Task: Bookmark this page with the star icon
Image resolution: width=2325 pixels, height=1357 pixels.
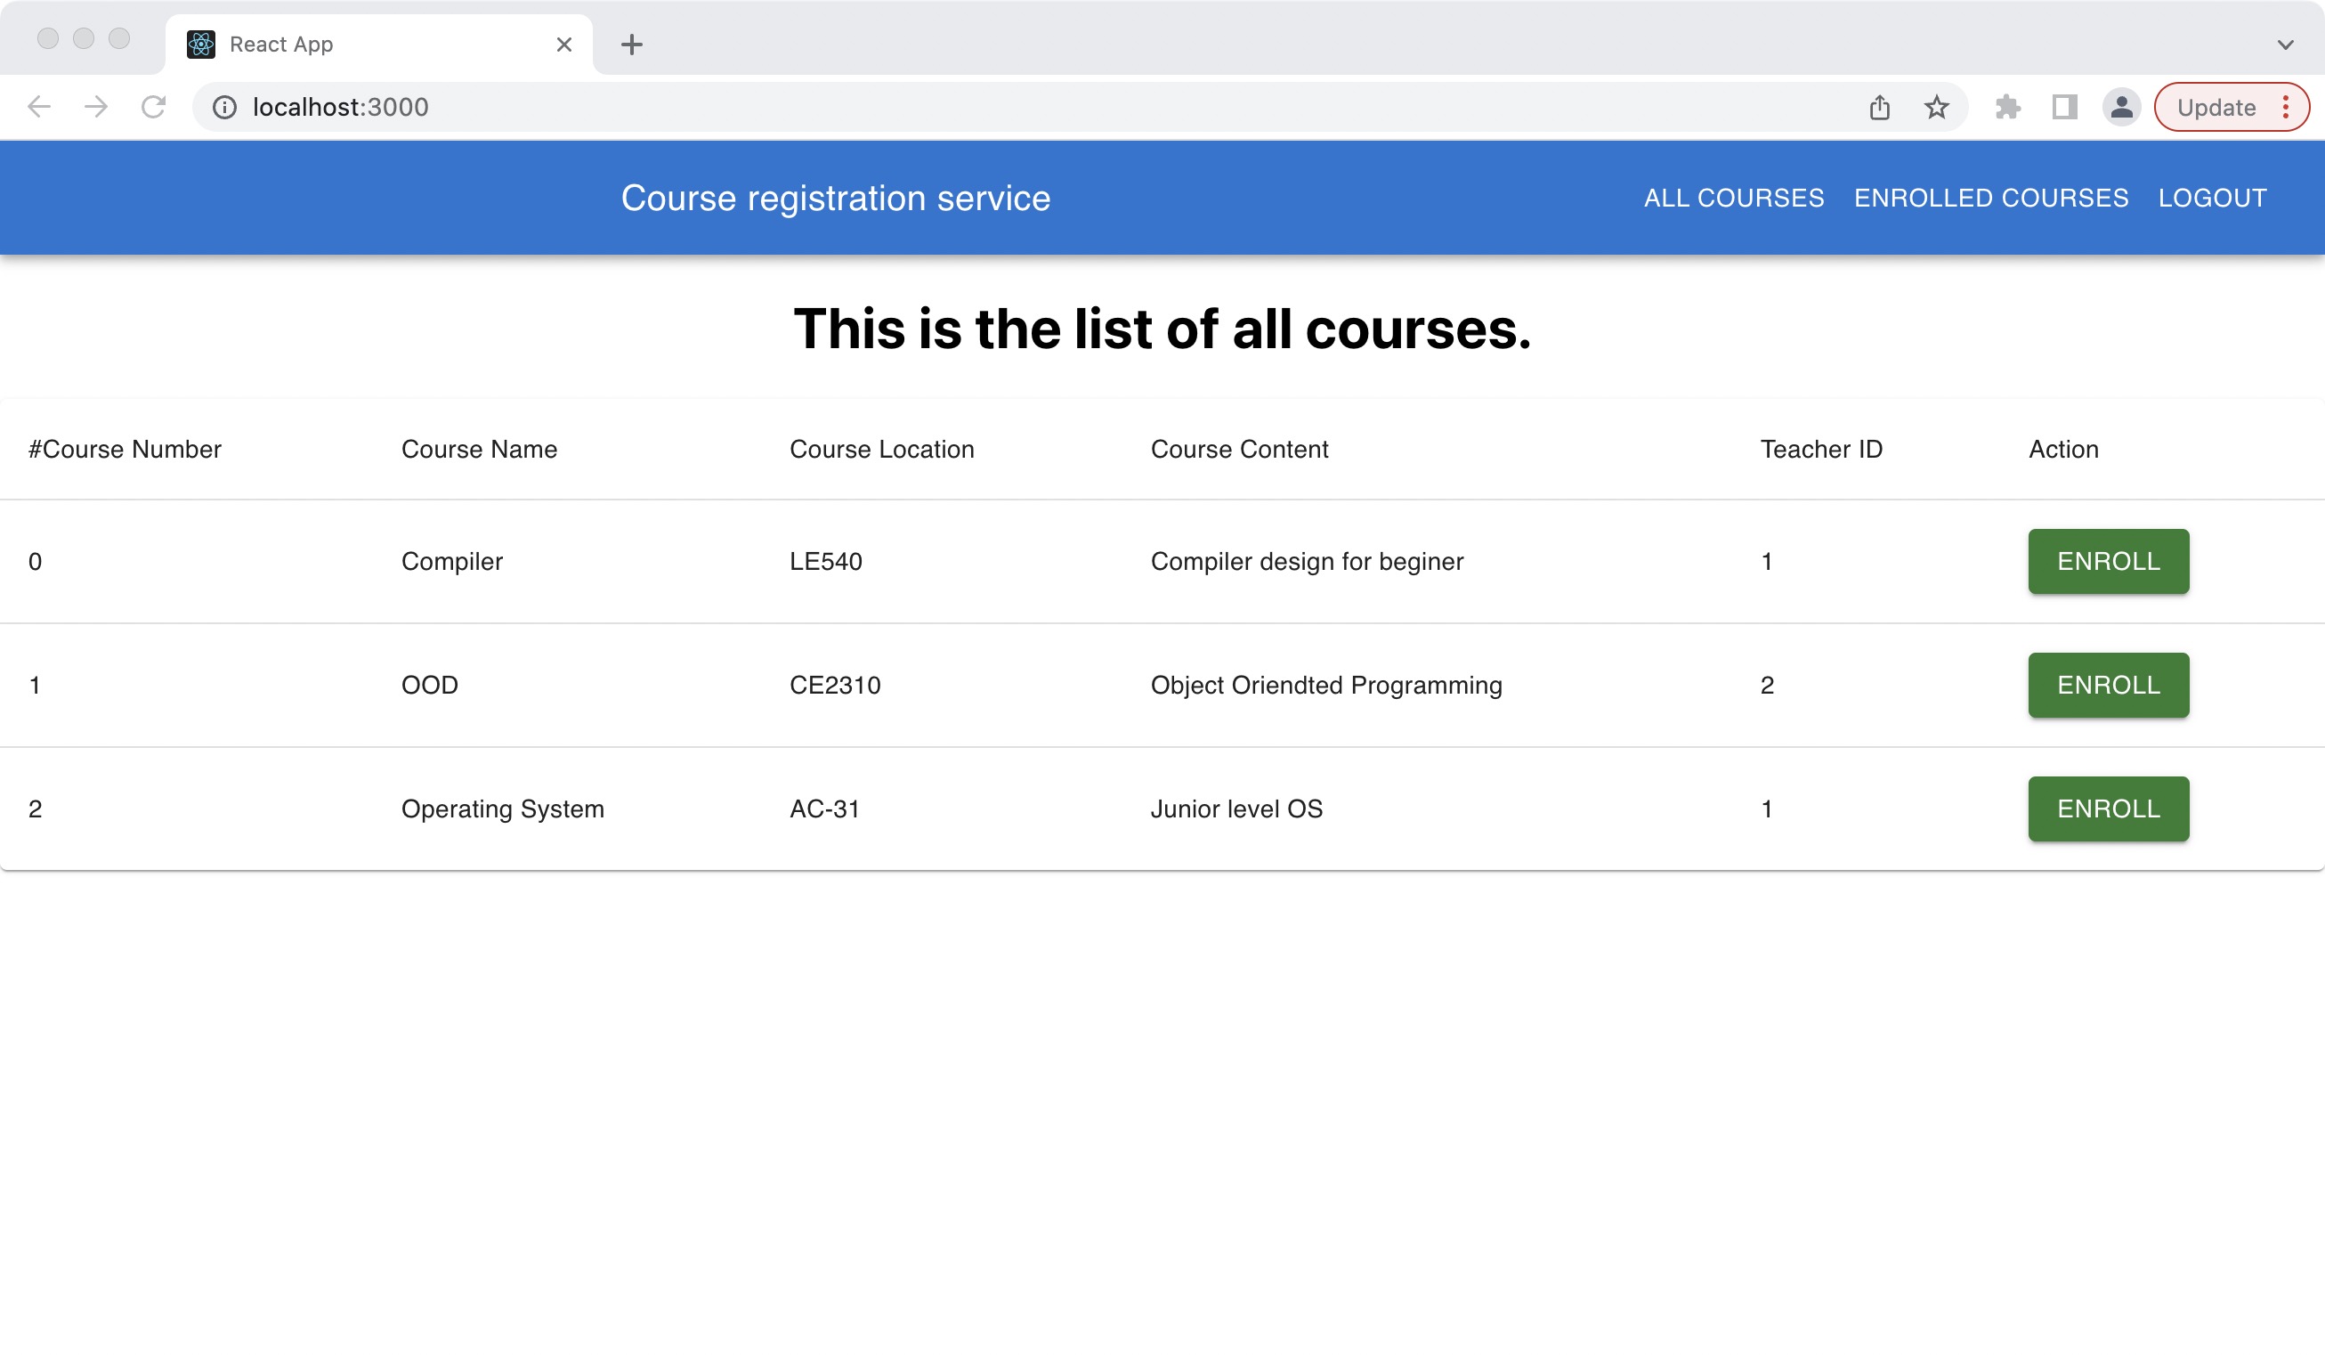Action: click(1938, 107)
